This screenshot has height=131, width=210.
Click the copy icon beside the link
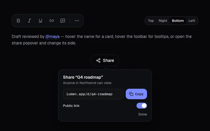click(x=131, y=94)
